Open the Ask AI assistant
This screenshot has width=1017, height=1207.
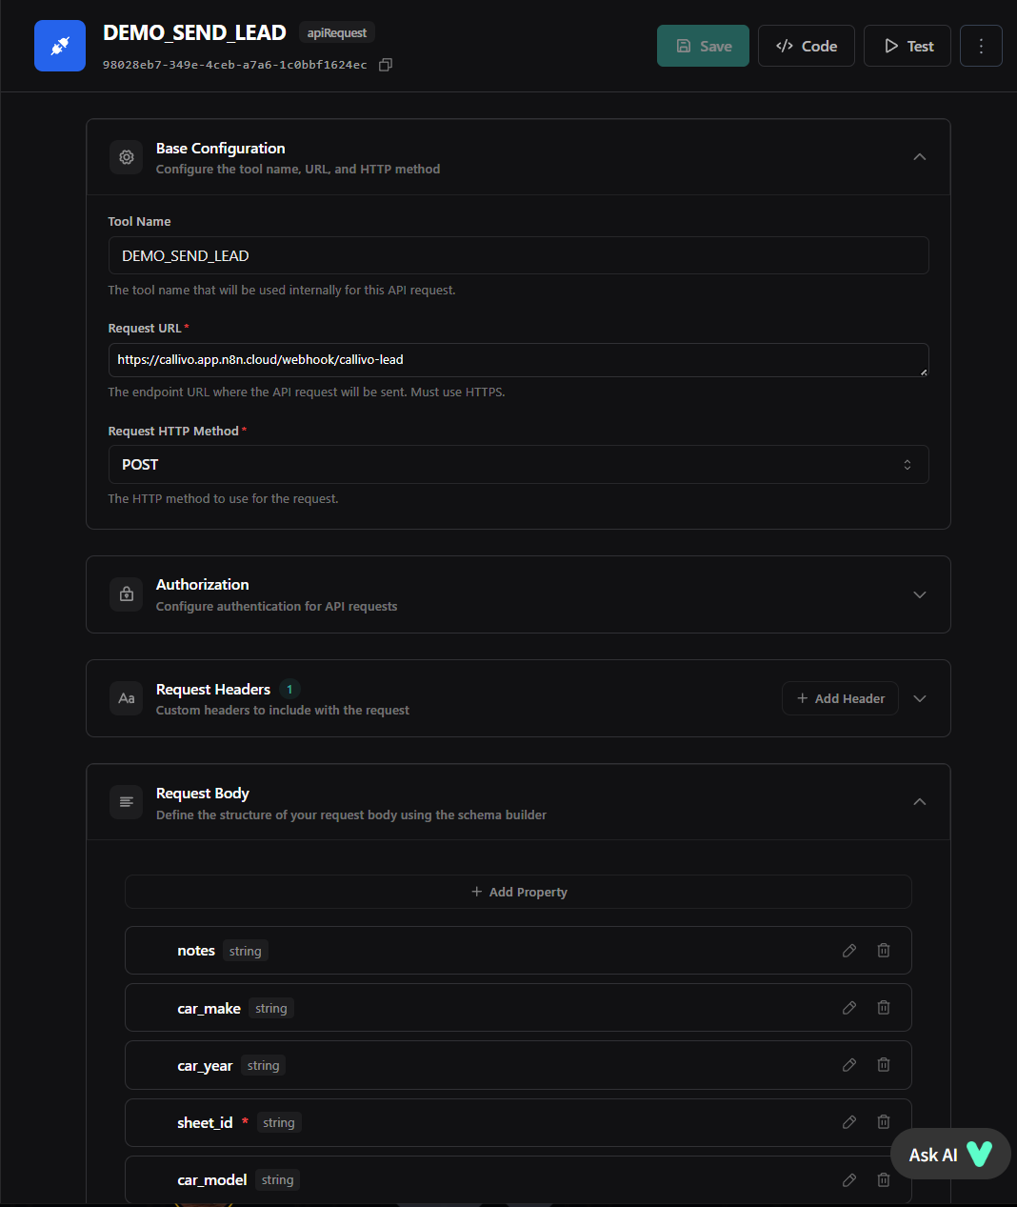coord(949,1155)
